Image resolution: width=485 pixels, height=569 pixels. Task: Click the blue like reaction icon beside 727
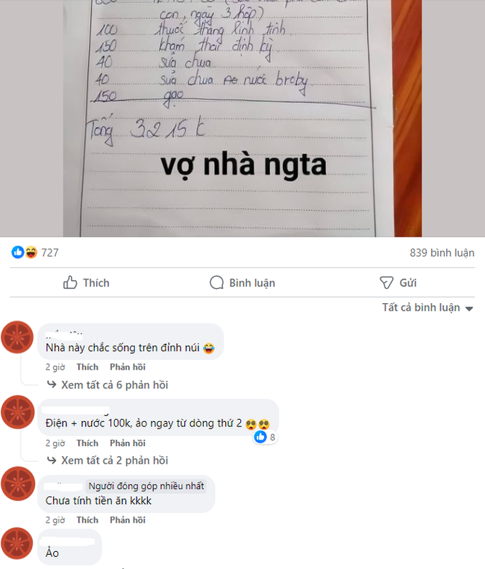point(17,252)
